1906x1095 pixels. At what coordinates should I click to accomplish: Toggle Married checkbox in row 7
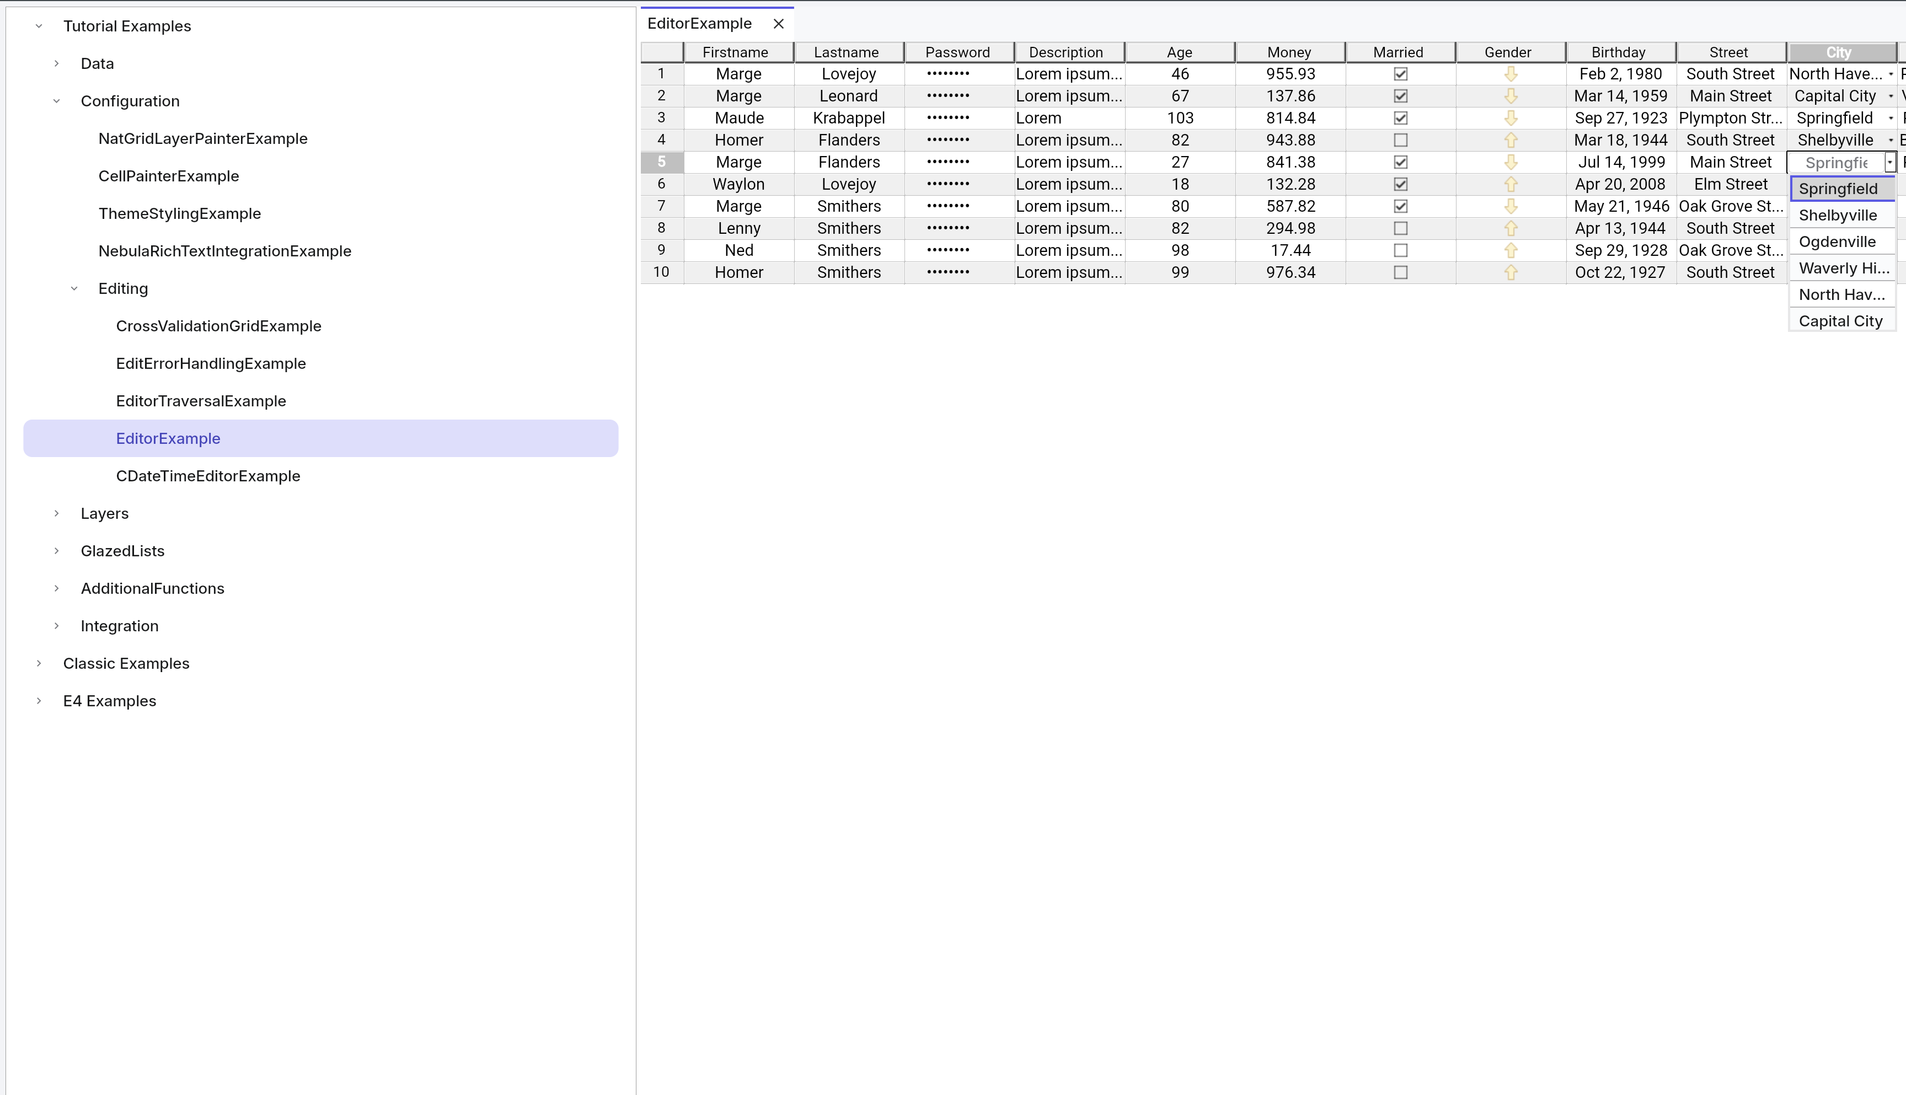click(x=1400, y=206)
